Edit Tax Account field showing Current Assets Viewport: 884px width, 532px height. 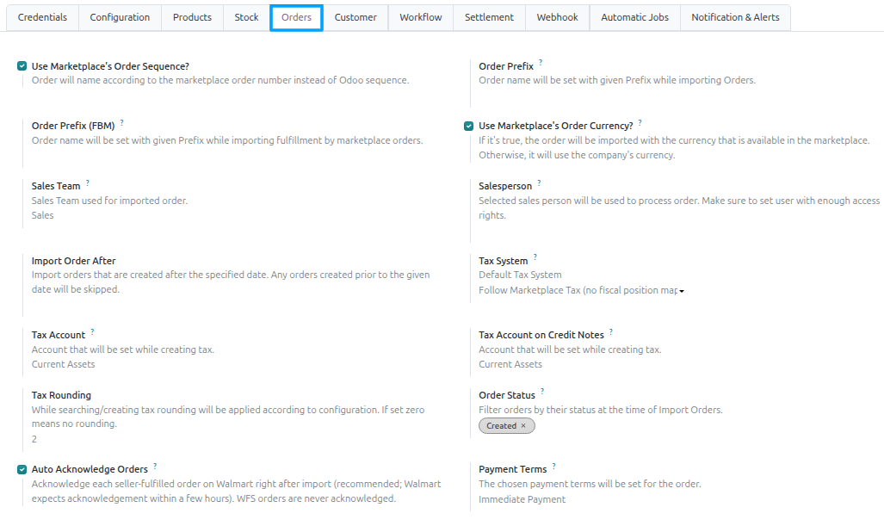(x=63, y=364)
